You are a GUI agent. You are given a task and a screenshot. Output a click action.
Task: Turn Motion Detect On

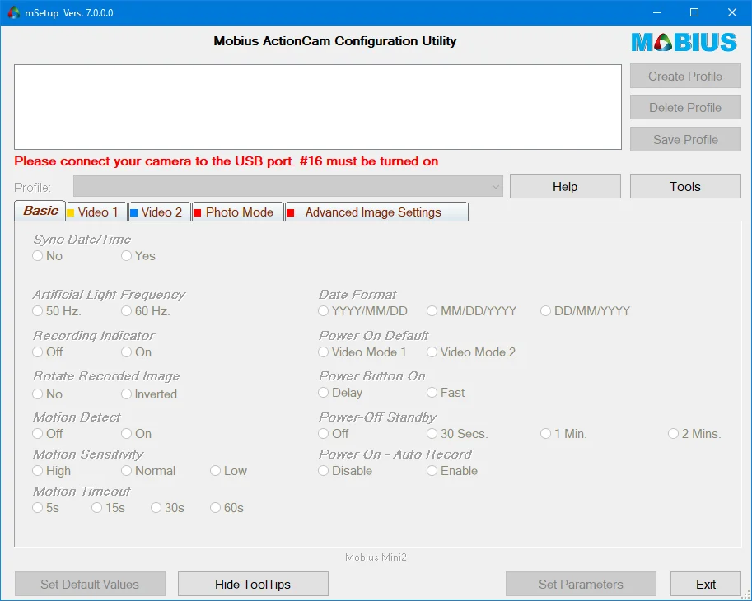point(136,434)
